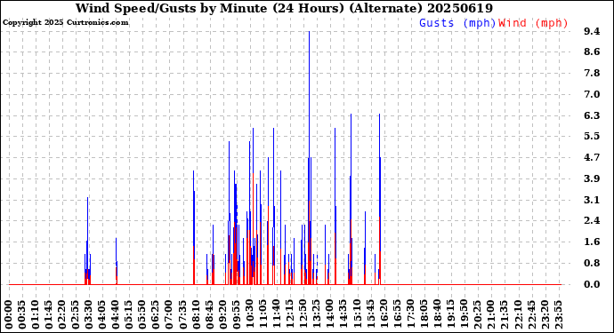The width and height of the screenshot is (614, 333).
Task: Click the 12:50 time label
Action: point(303,315)
